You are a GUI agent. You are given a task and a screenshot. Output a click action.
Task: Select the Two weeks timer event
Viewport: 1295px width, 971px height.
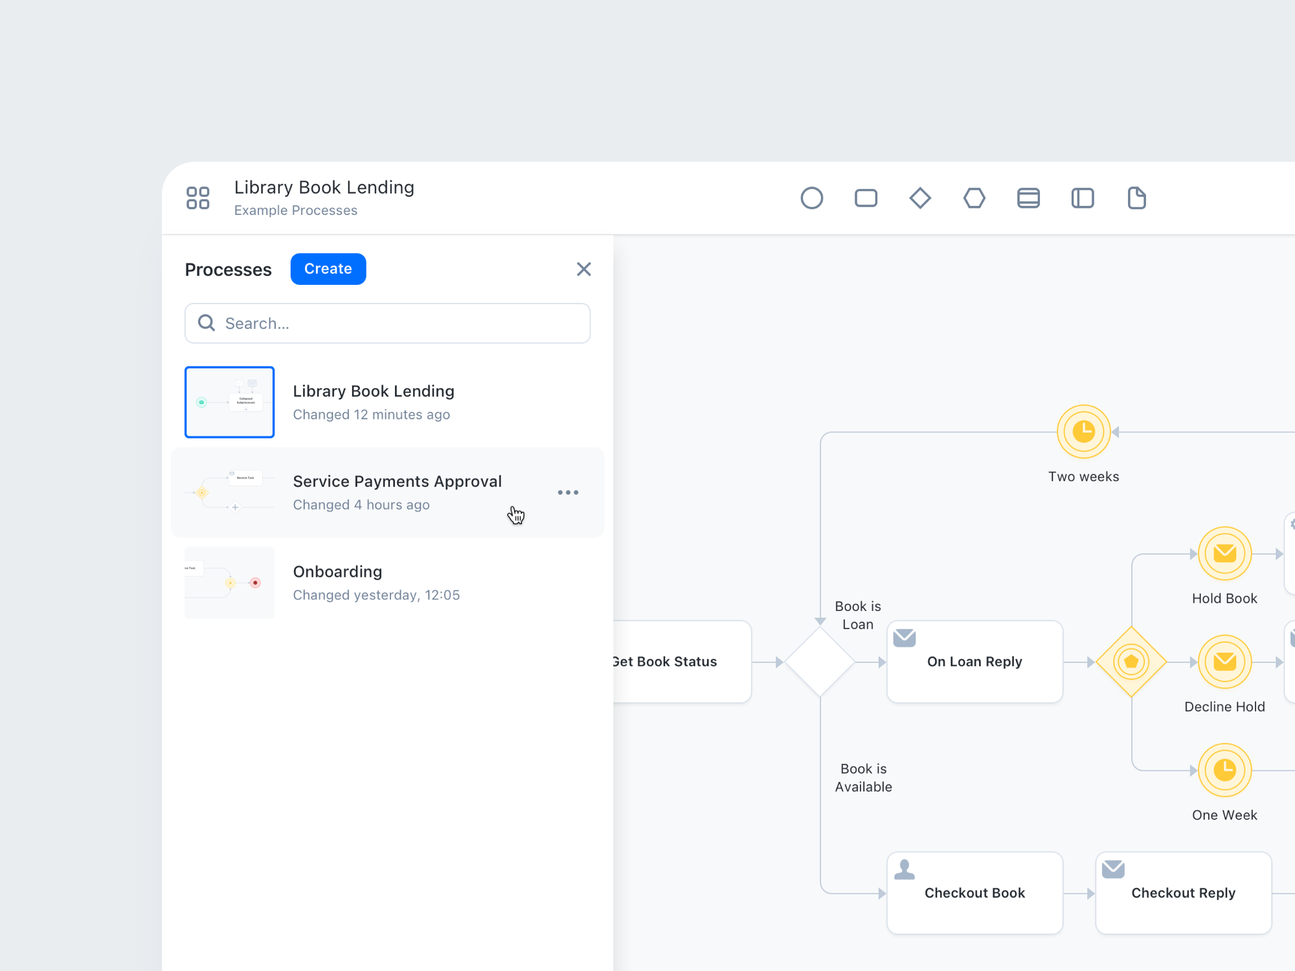tap(1083, 430)
